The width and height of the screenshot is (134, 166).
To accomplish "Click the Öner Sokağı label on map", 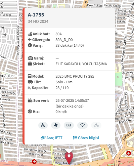I will [x=95, y=5].
